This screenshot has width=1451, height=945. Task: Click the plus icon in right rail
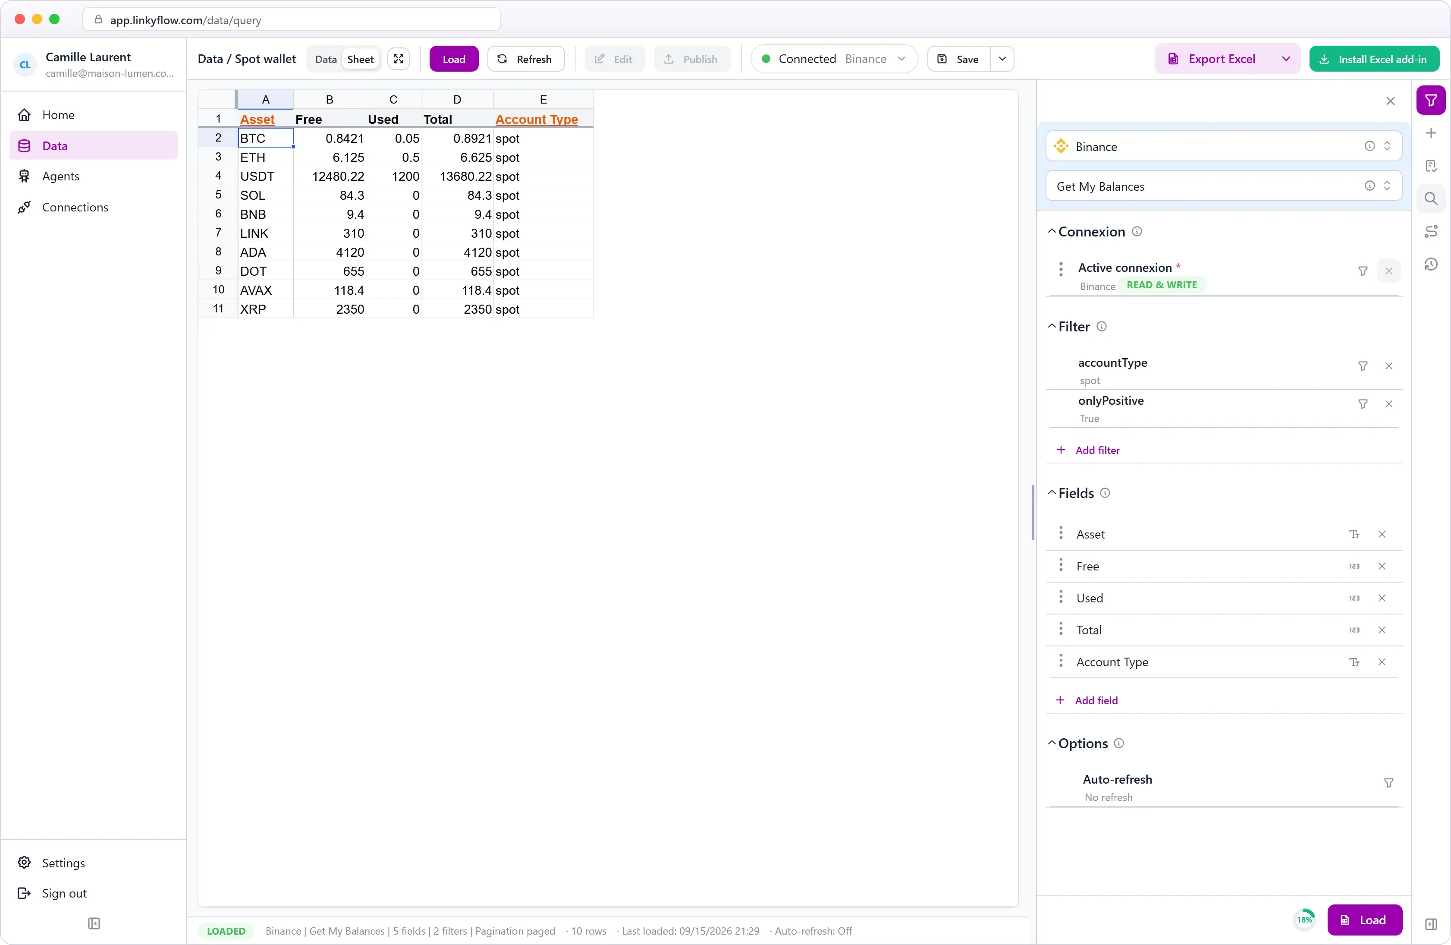click(1430, 133)
